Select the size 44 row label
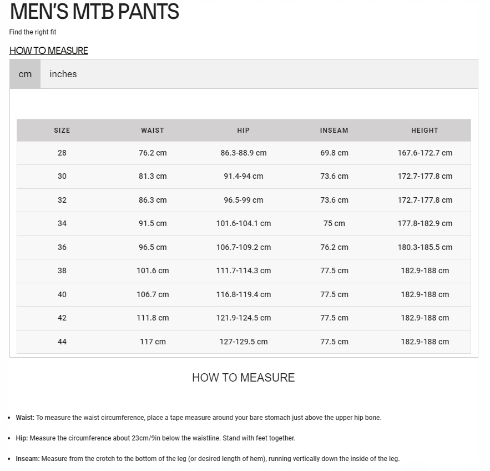The height and width of the screenshot is (471, 490). coord(62,342)
